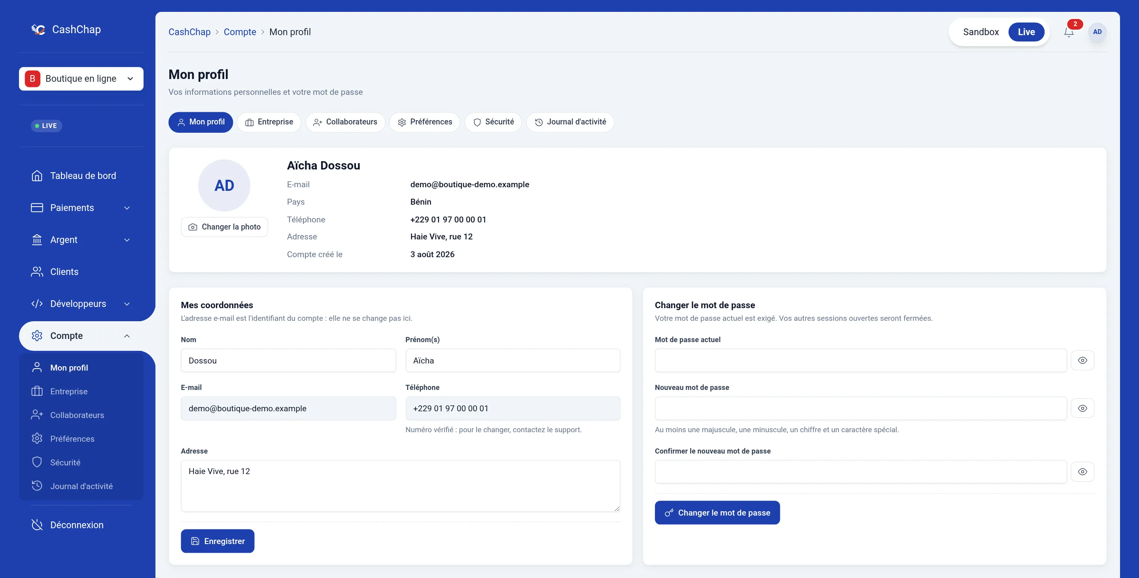This screenshot has width=1139, height=578.
Task: Click the save icon on Enregistrer button
Action: click(x=195, y=541)
